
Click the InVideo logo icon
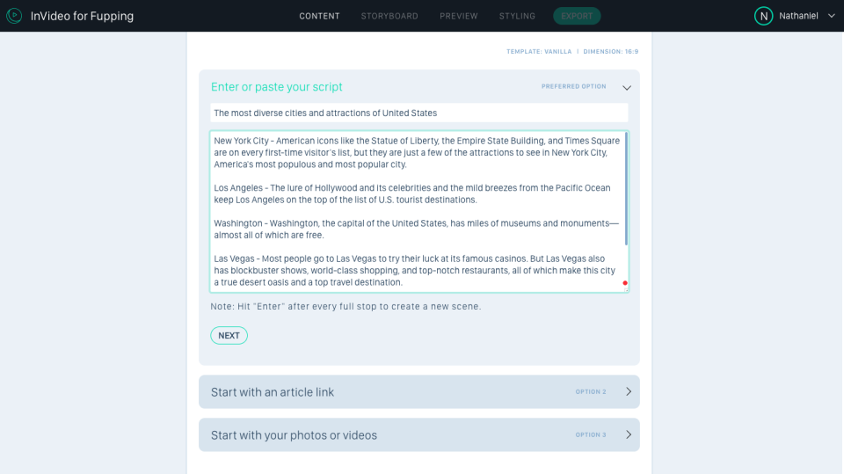tap(14, 16)
